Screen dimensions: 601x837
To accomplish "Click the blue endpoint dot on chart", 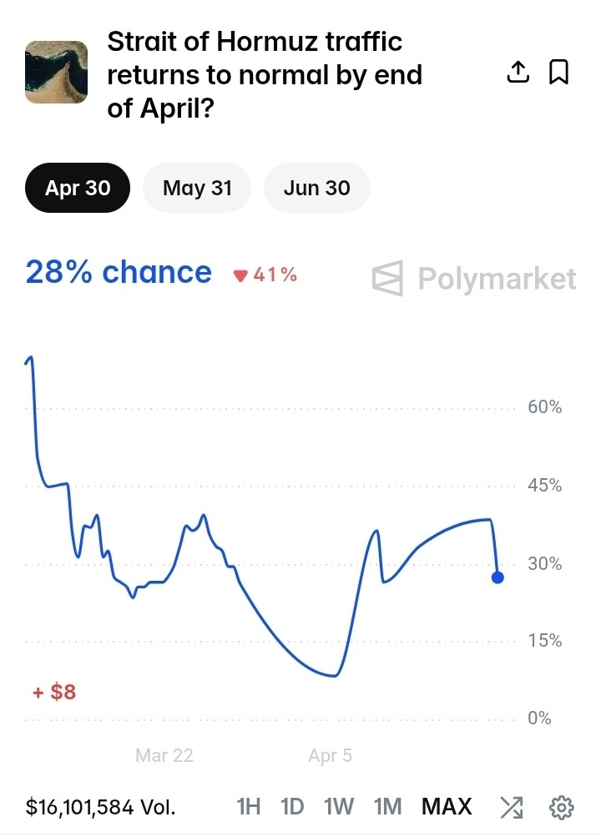I will [497, 577].
